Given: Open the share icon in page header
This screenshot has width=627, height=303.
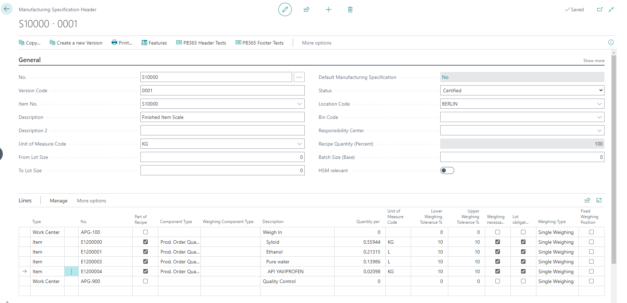Looking at the screenshot, I should point(306,9).
